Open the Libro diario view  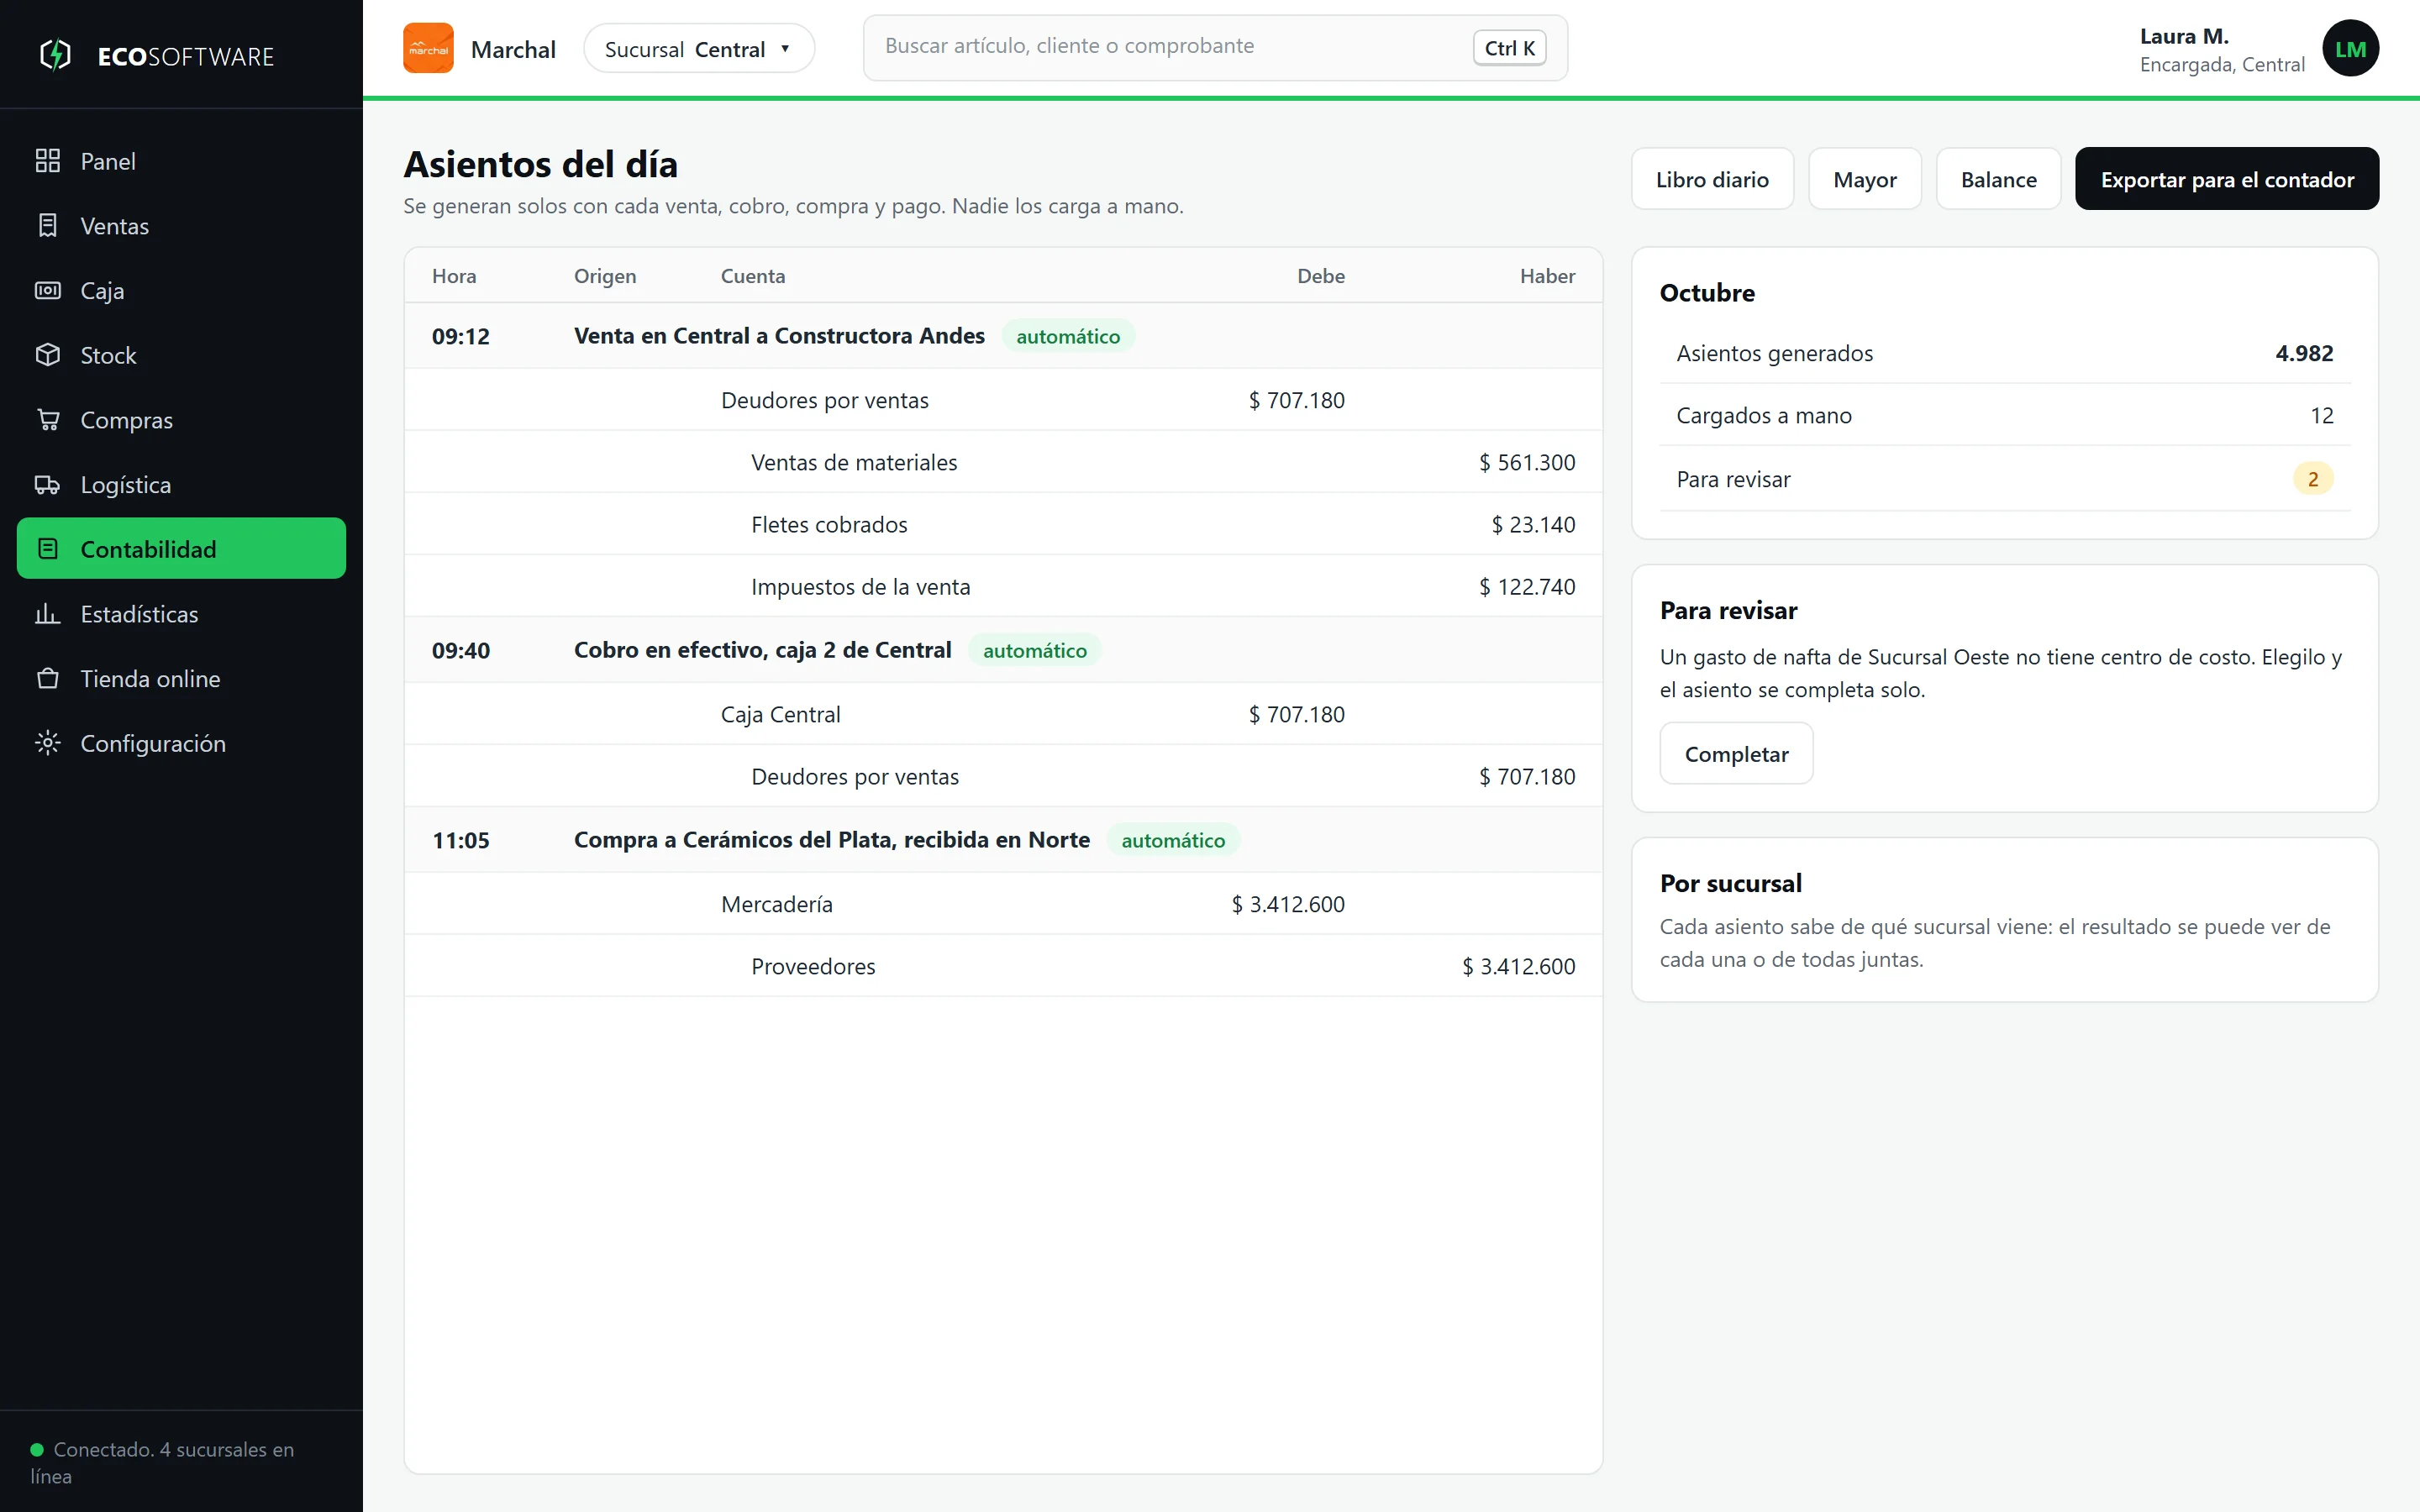tap(1712, 179)
